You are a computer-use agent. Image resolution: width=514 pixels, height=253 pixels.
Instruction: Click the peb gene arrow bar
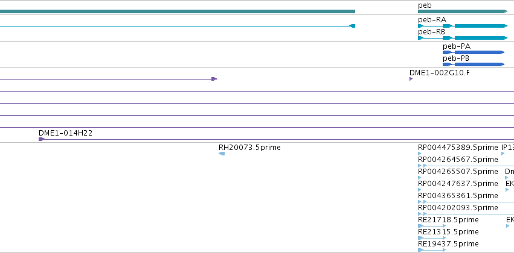pyautogui.click(x=463, y=11)
